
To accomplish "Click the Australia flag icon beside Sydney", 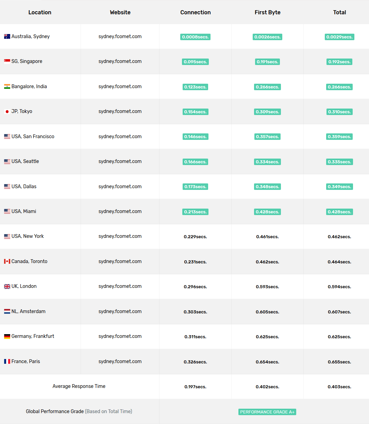I will pos(7,36).
